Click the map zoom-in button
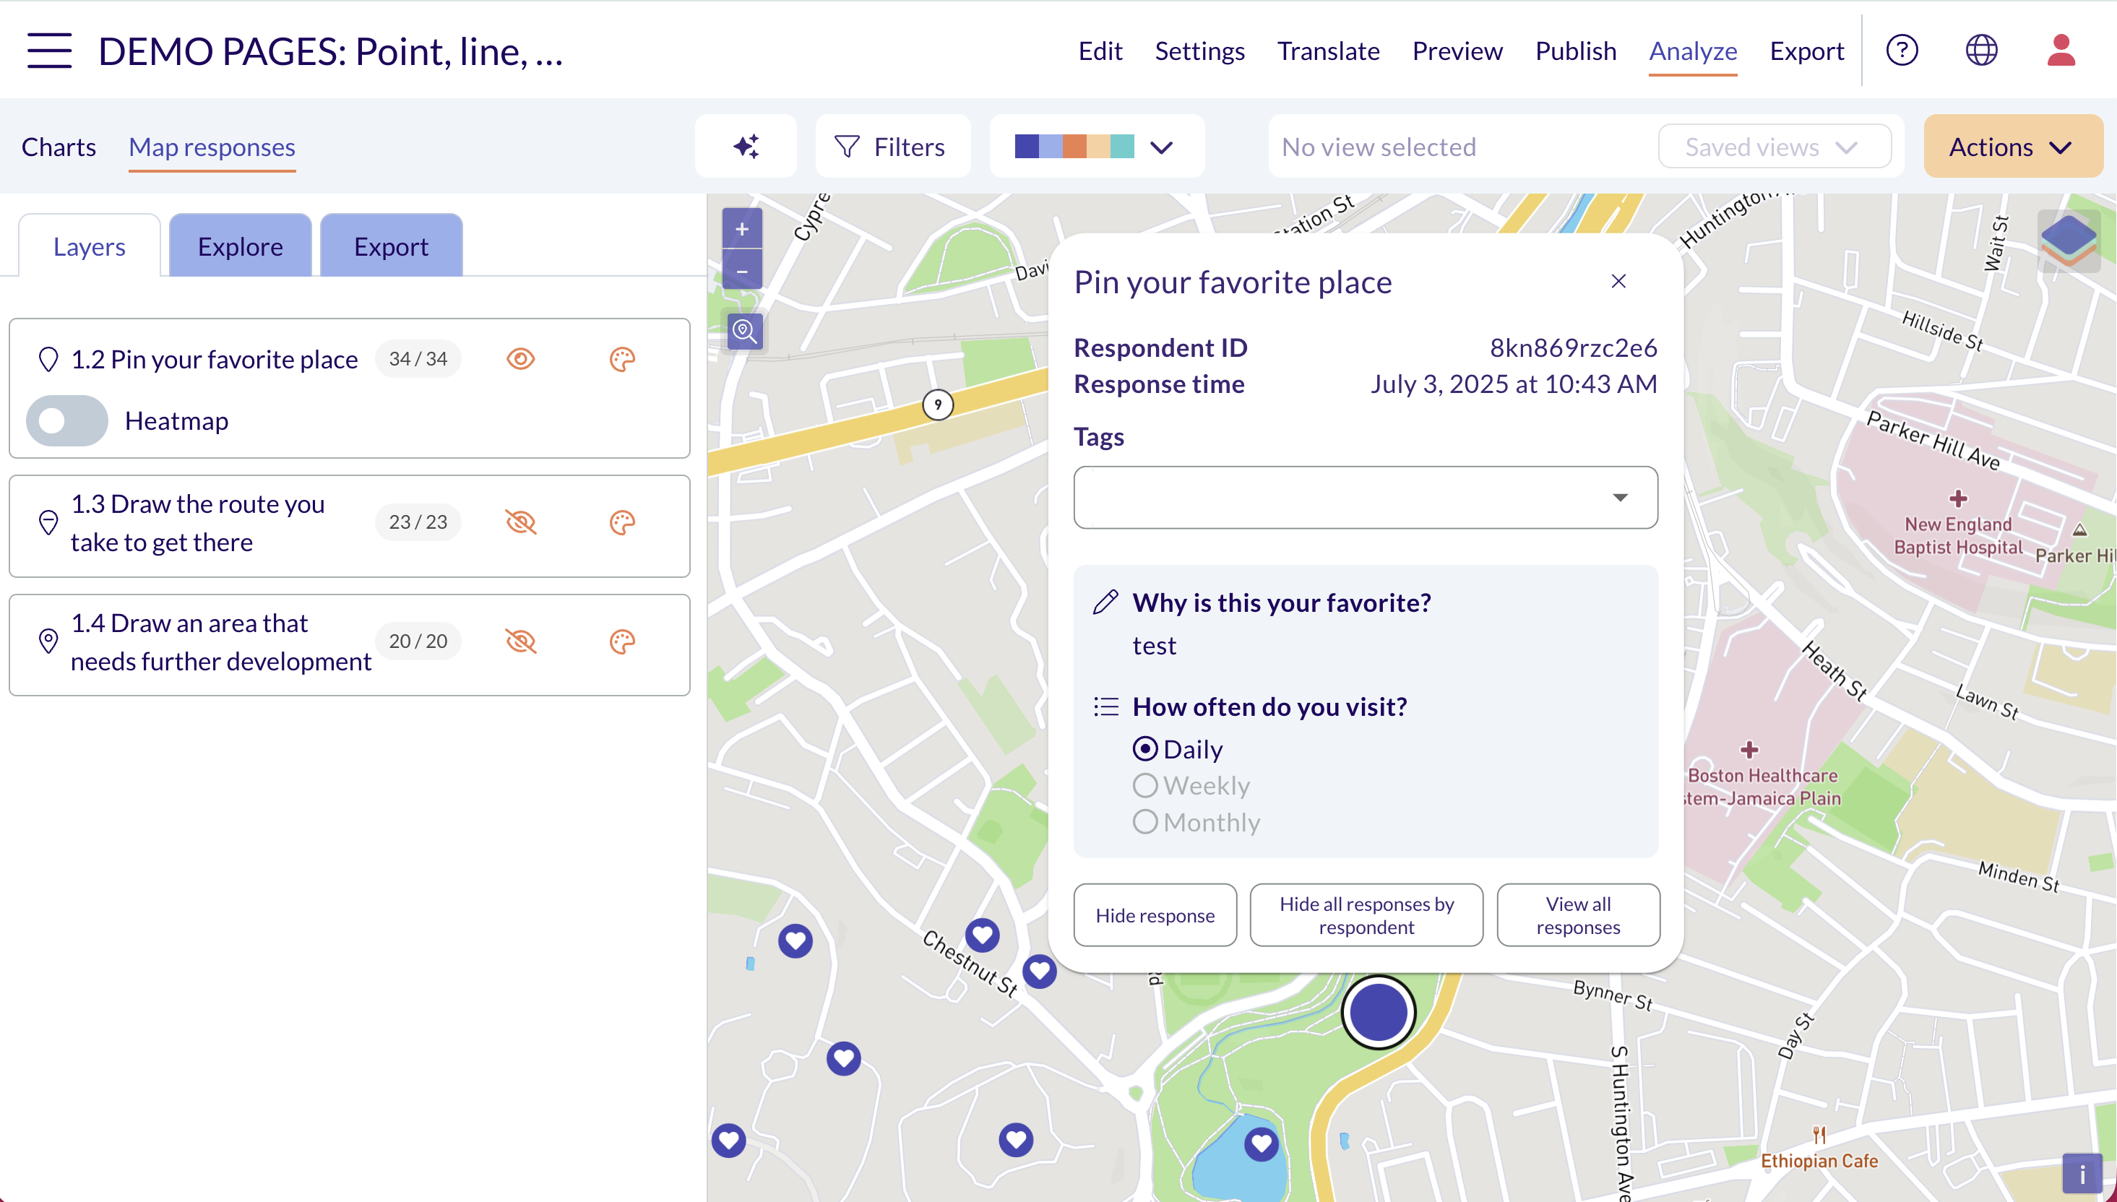This screenshot has width=2117, height=1202. pos(741,228)
